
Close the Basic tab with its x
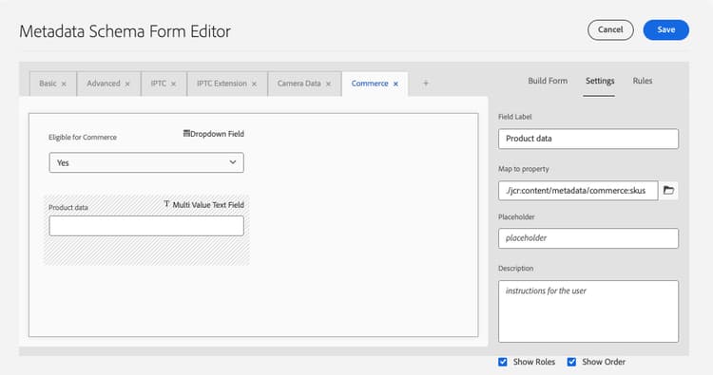[x=64, y=84]
